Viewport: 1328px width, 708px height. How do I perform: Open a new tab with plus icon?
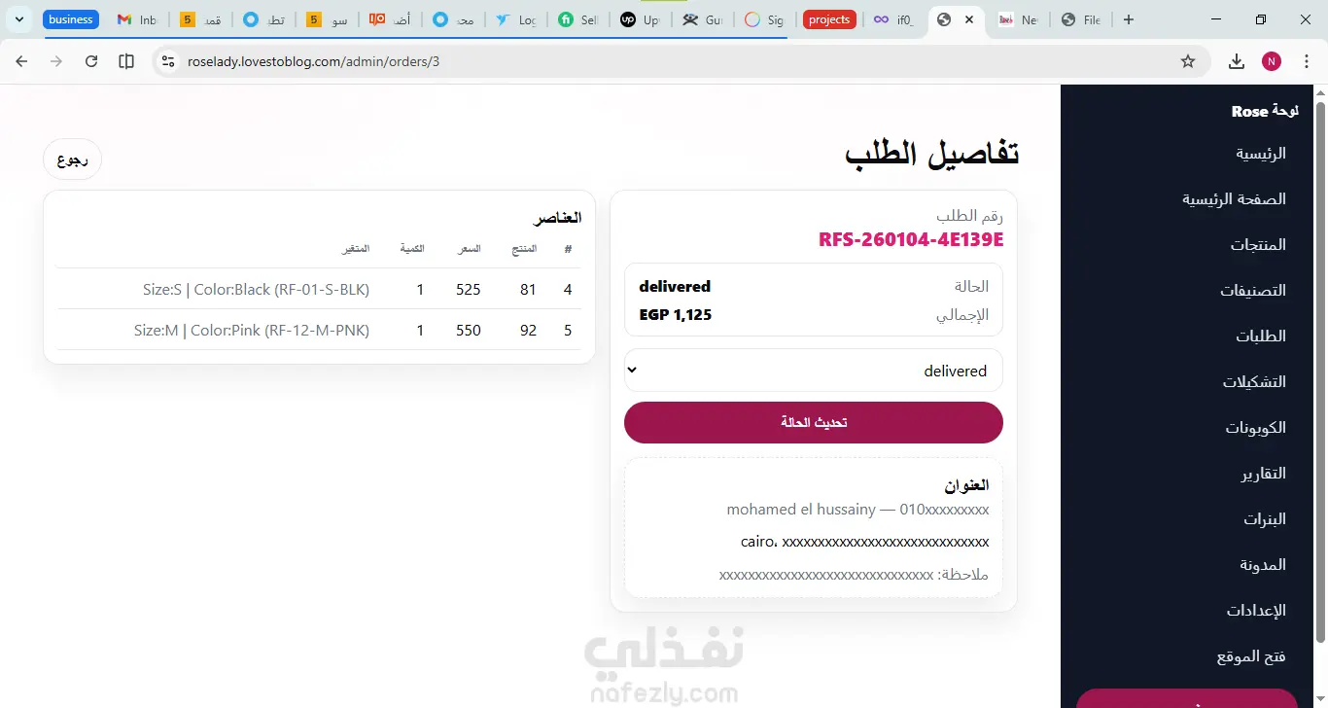[x=1129, y=19]
